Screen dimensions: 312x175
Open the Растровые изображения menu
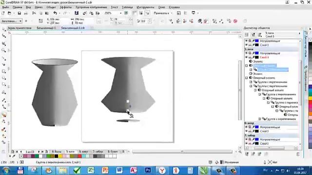(x=91, y=7)
